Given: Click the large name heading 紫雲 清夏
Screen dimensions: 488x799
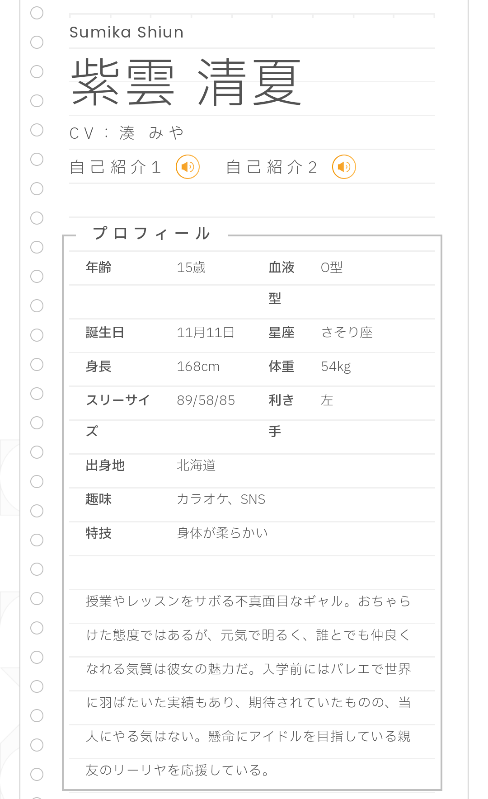Looking at the screenshot, I should click(186, 83).
